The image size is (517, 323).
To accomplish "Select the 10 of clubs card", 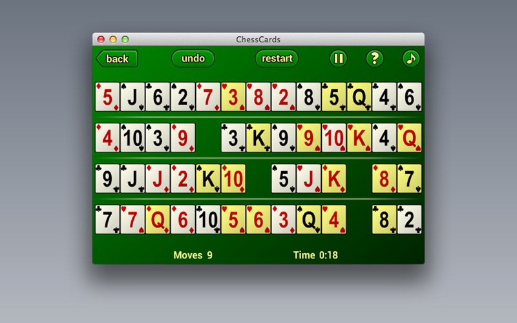I will pyautogui.click(x=208, y=220).
